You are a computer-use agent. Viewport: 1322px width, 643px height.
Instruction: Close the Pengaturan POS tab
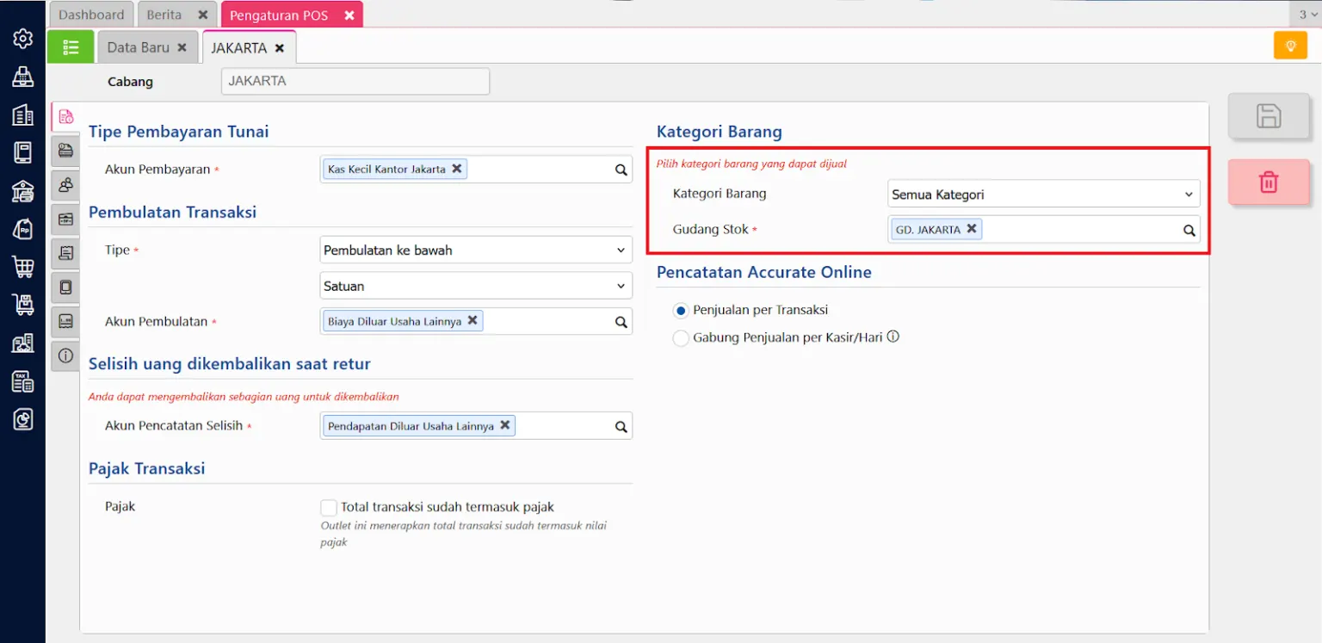click(349, 15)
